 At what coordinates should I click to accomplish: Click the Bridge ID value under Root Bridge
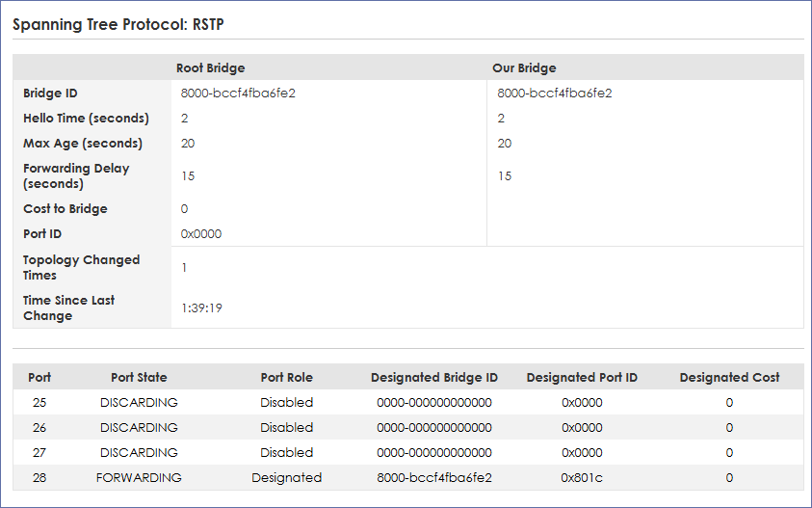(x=238, y=94)
